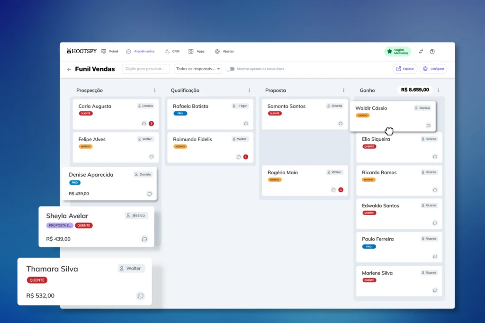The width and height of the screenshot is (485, 323).
Task: Click the back arrow beside Funil Vendas
Action: 69,69
